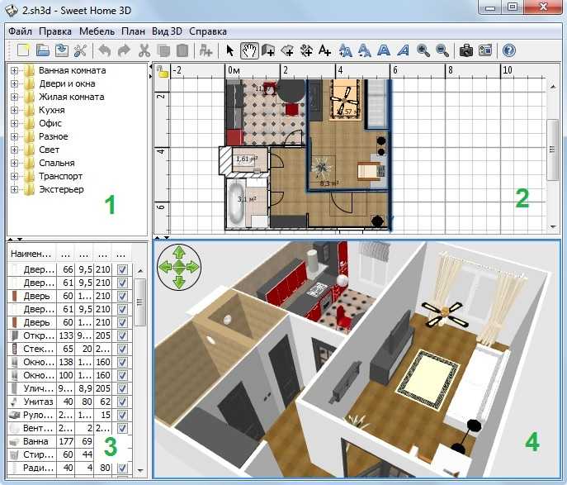Choose the Create walls tool
567x485 pixels.
[x=268, y=50]
